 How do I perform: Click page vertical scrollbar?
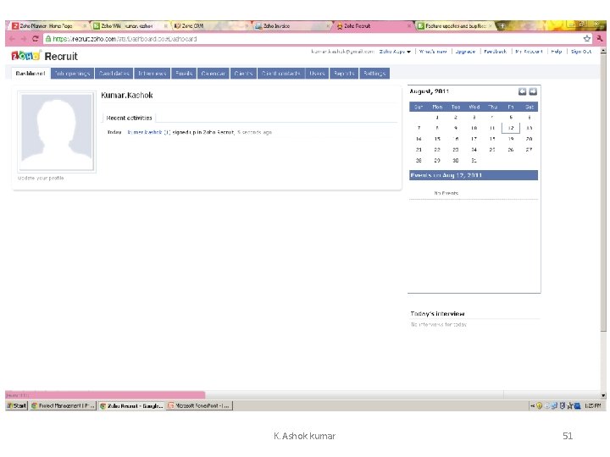tap(603, 192)
